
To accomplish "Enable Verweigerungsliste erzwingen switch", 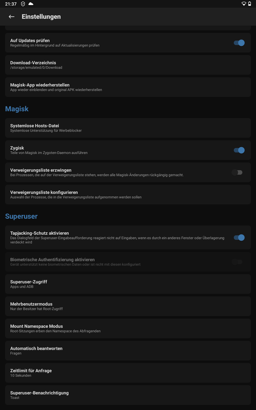I will (237, 172).
